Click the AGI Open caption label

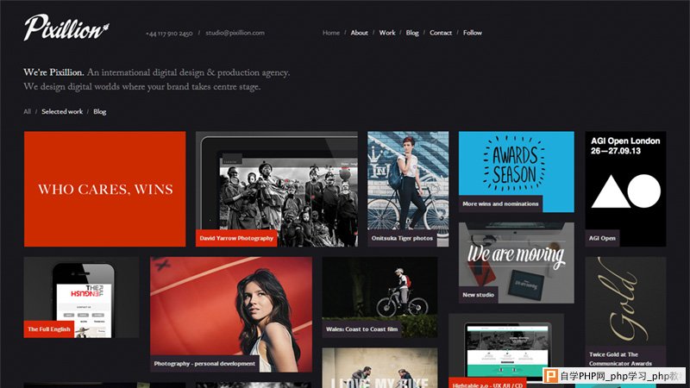[602, 238]
